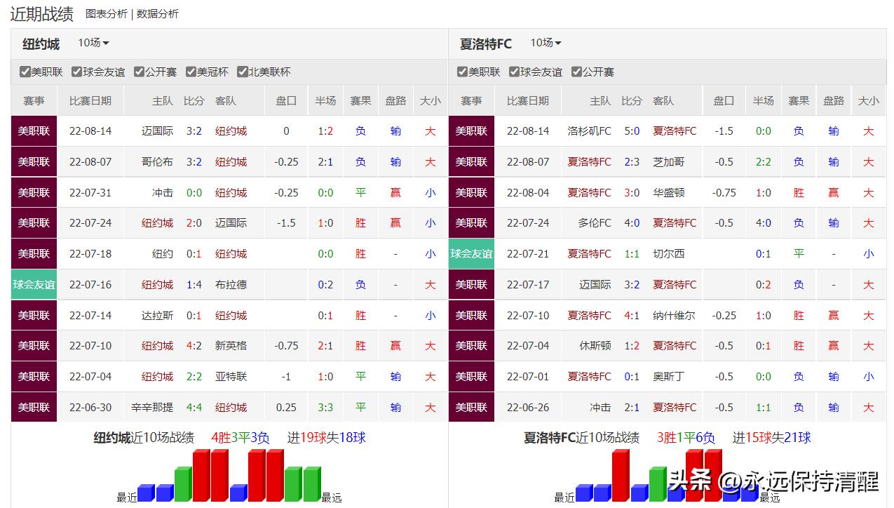The image size is (894, 508).
Task: Click 盘口 header in 夏洛特FC table
Action: 724,100
